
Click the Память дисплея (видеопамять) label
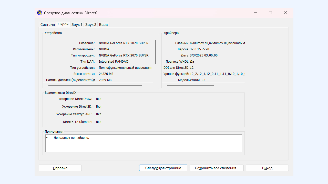70,80
